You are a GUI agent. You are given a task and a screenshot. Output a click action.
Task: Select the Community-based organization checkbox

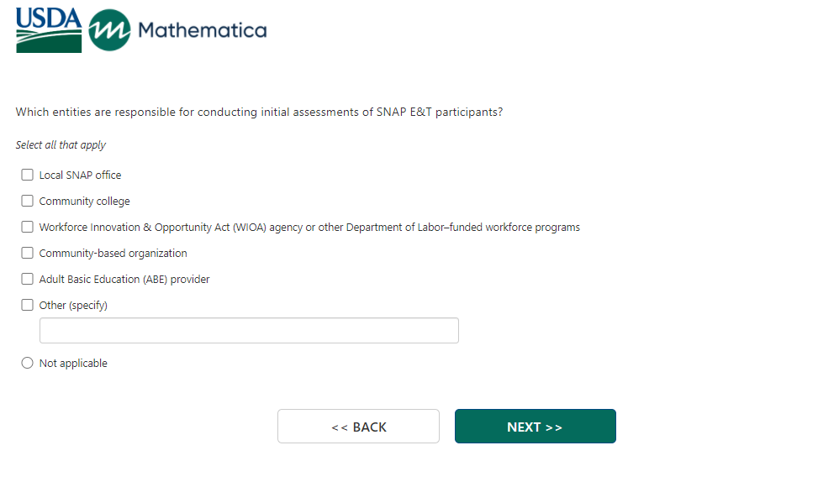[28, 253]
